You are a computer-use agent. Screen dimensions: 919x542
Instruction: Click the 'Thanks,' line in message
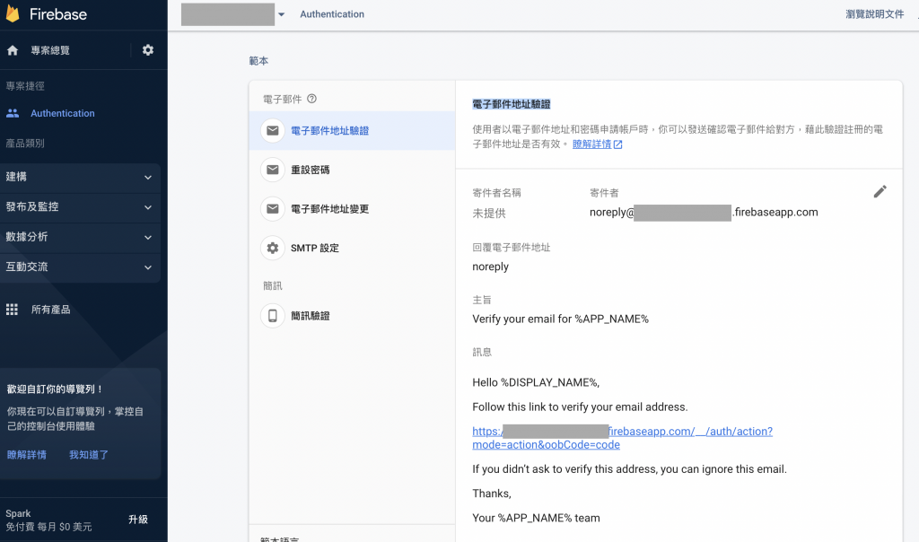[492, 494]
